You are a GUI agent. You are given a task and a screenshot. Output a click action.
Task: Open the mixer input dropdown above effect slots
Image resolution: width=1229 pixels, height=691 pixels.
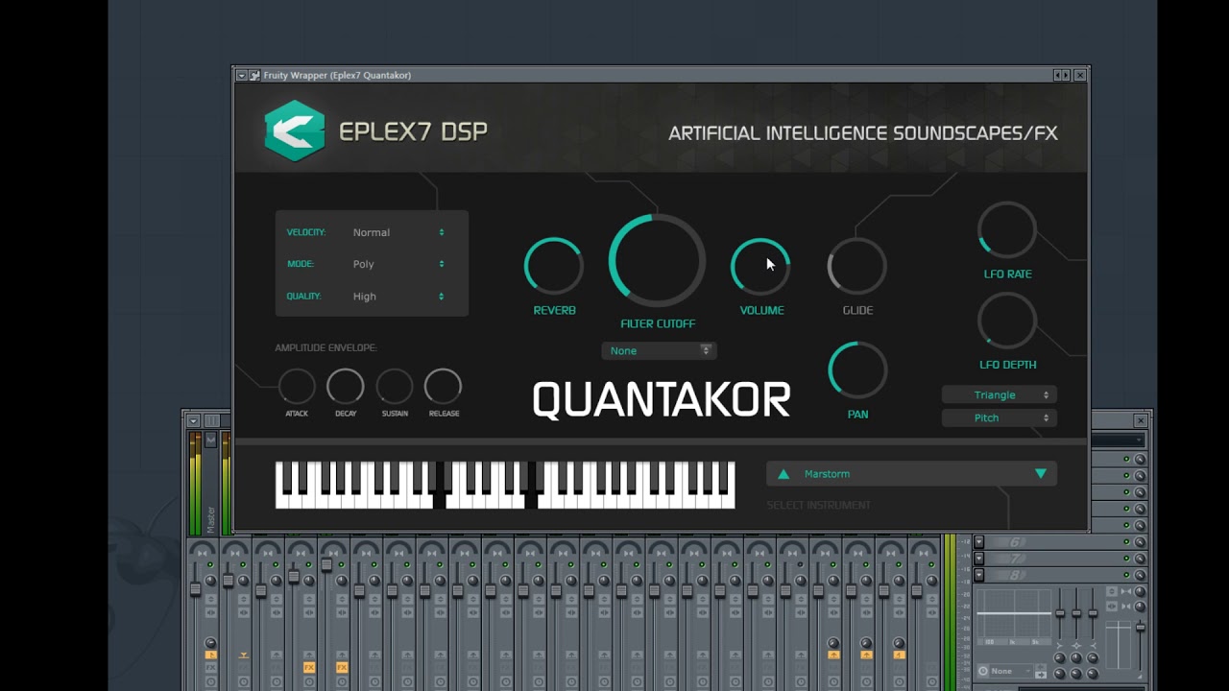pos(1120,441)
